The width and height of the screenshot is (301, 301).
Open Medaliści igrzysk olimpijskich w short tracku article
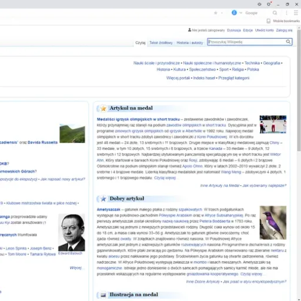click(x=138, y=119)
